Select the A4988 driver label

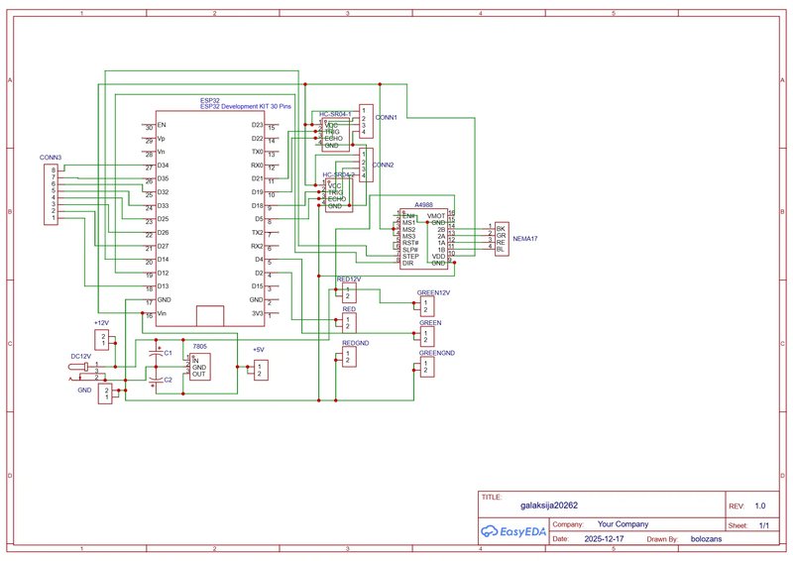424,205
